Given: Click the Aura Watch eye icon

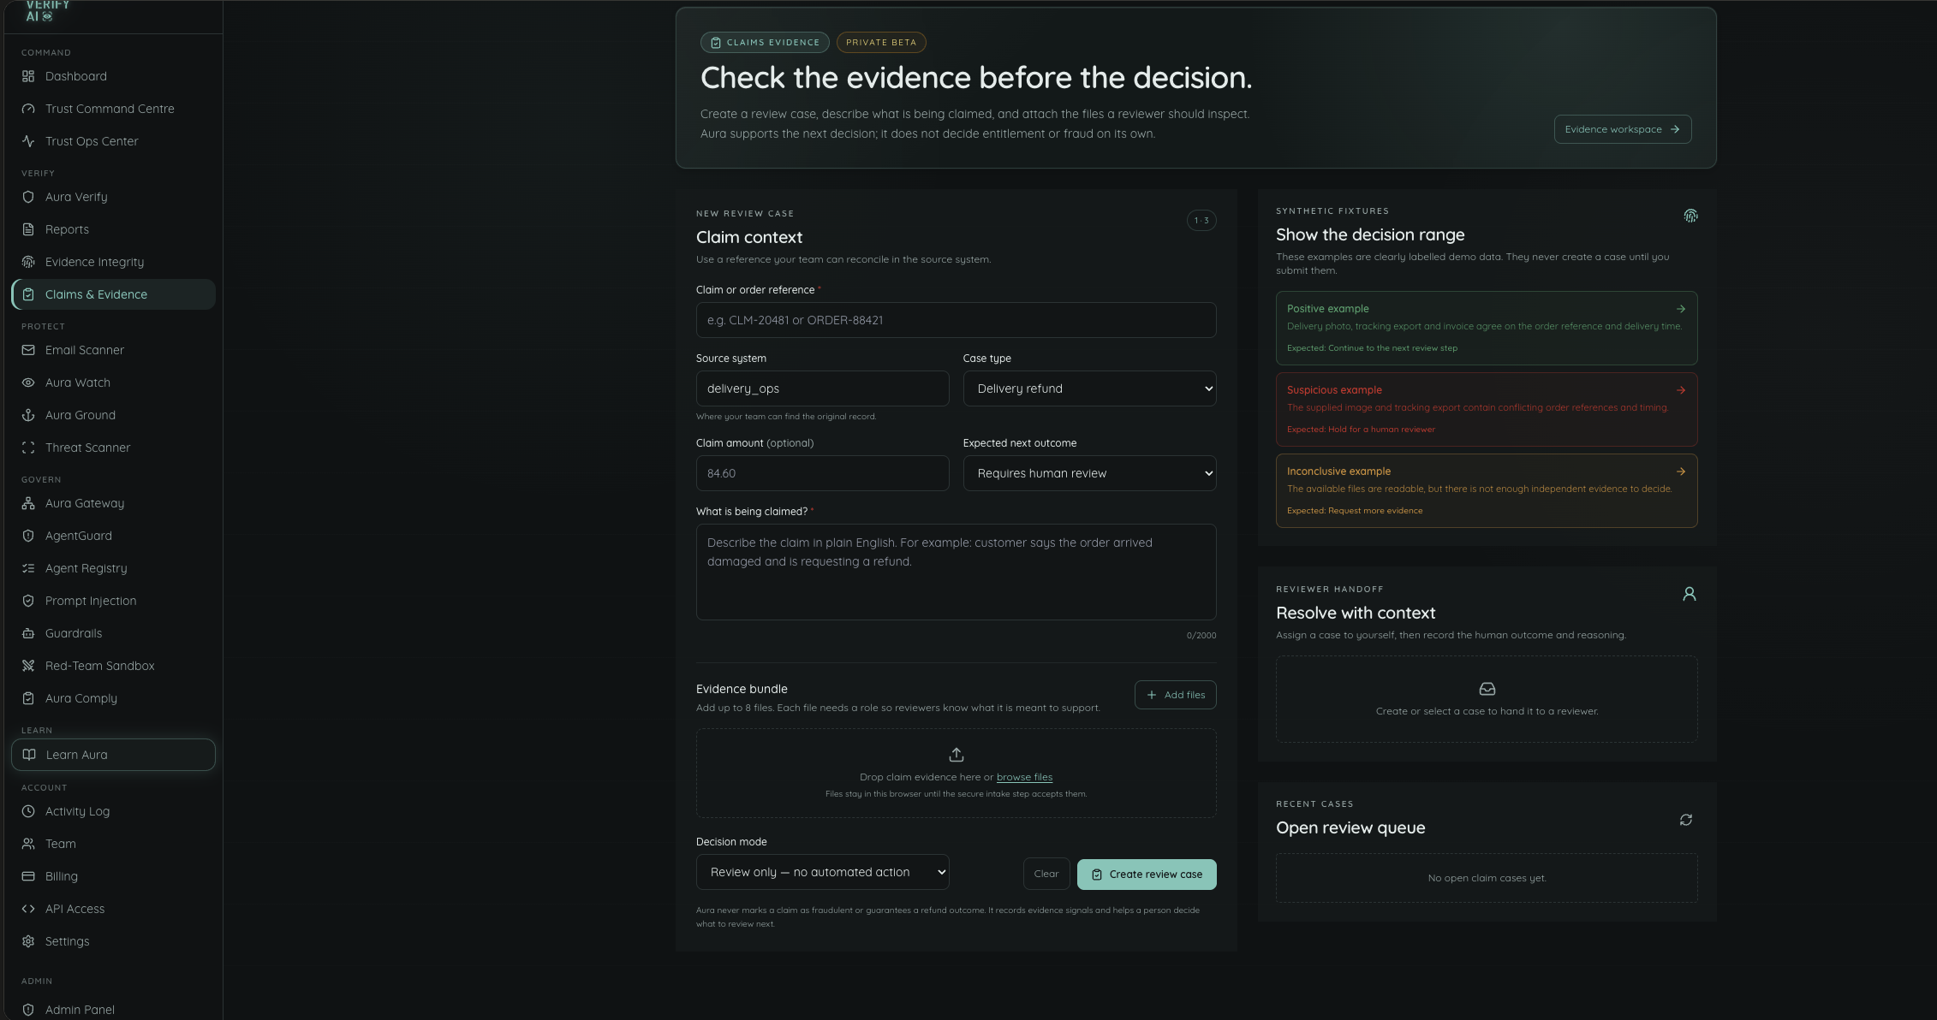Looking at the screenshot, I should [28, 382].
